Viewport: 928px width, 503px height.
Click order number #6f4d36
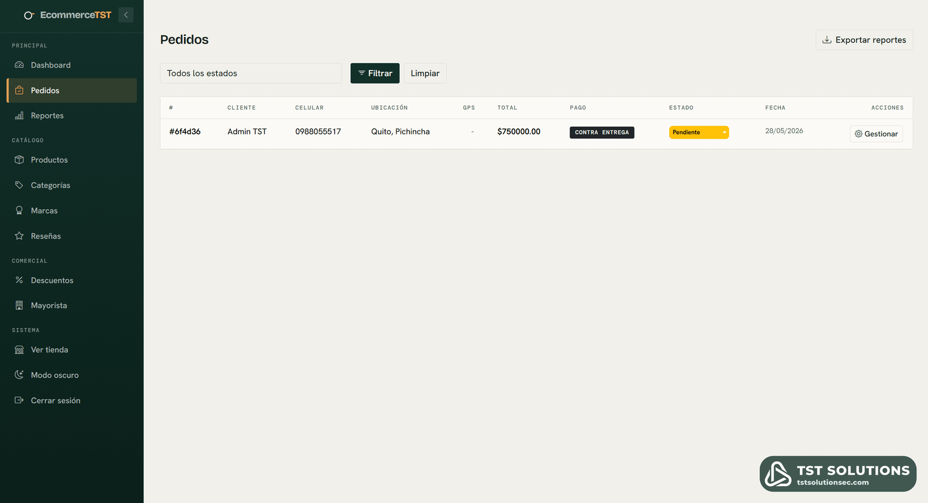pos(185,132)
